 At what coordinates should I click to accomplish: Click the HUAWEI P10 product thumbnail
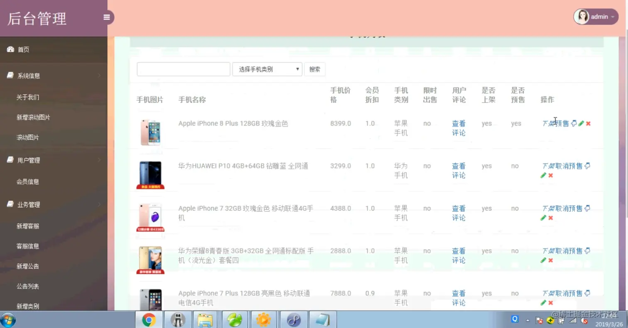click(x=150, y=175)
